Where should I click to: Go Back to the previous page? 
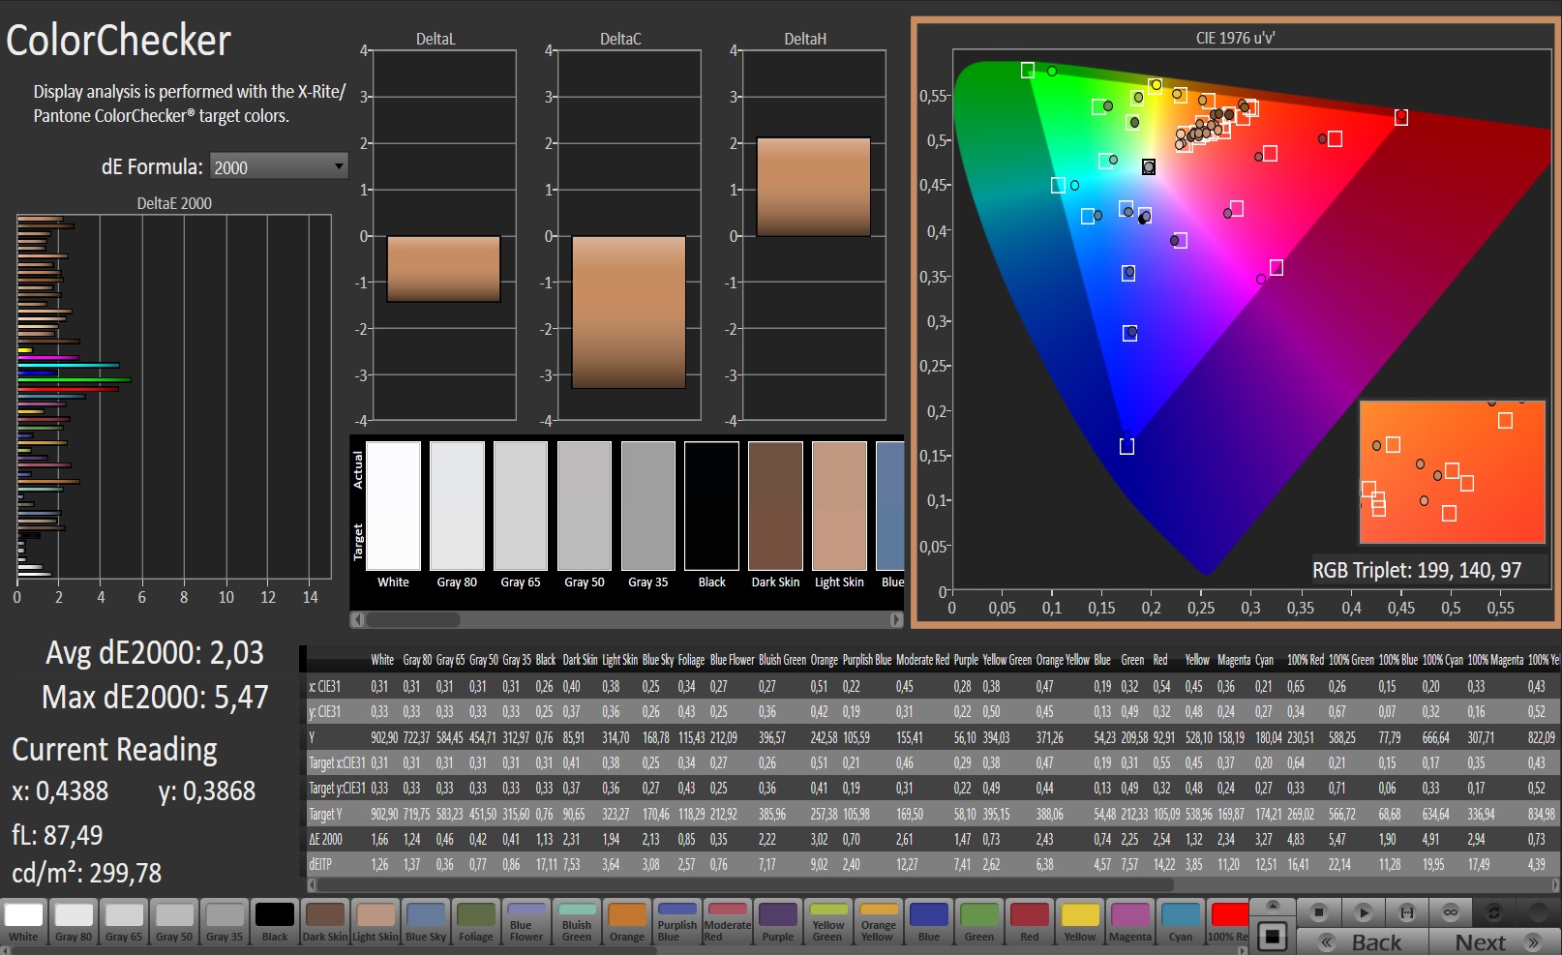coord(1363,941)
